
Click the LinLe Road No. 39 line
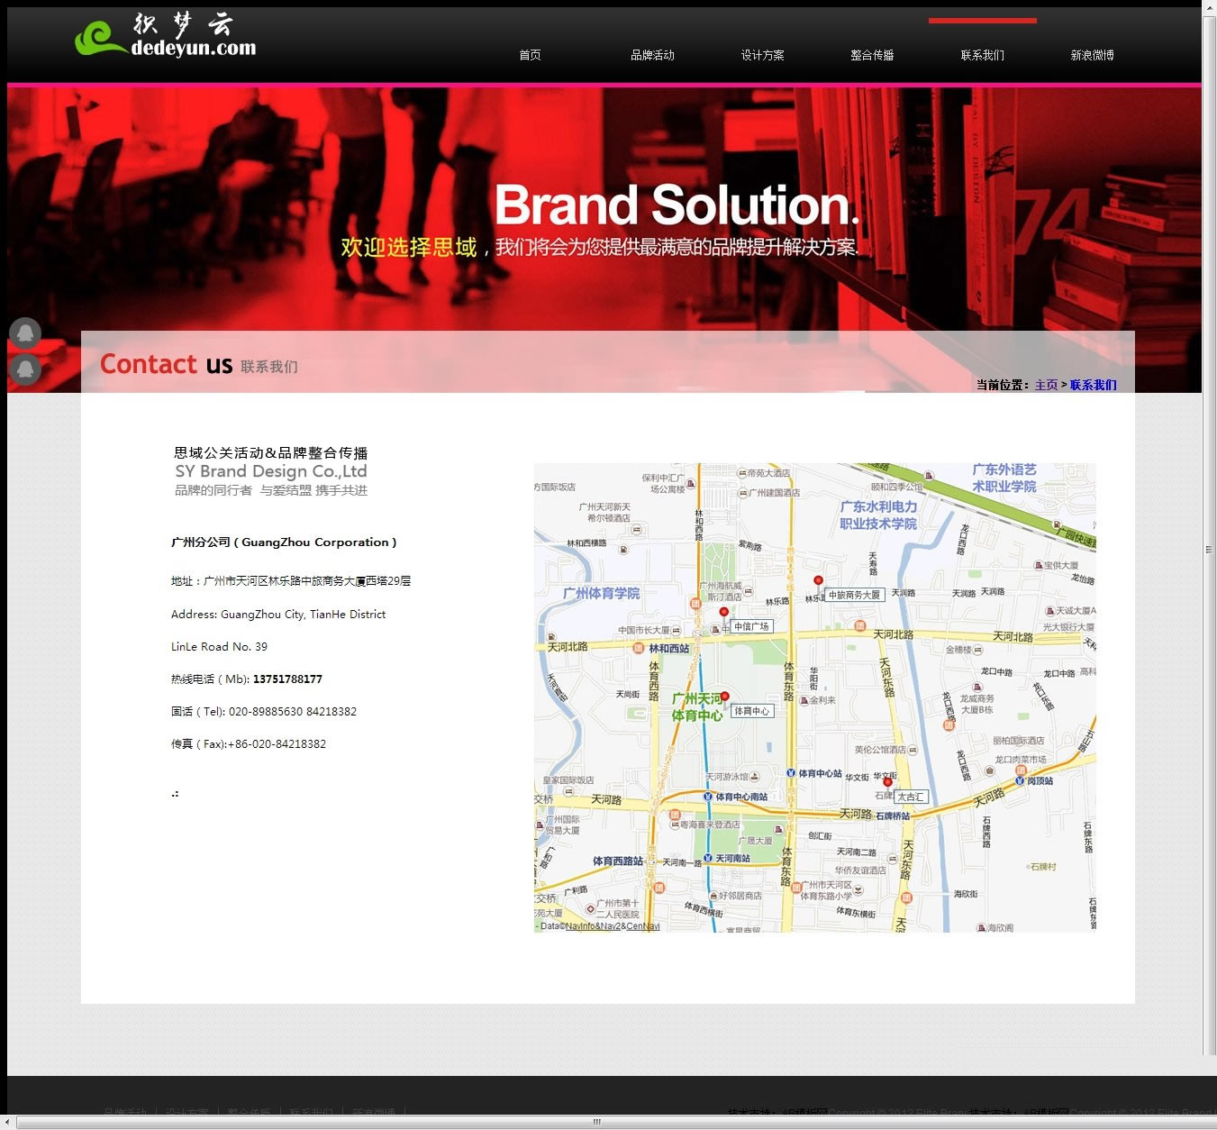(219, 647)
